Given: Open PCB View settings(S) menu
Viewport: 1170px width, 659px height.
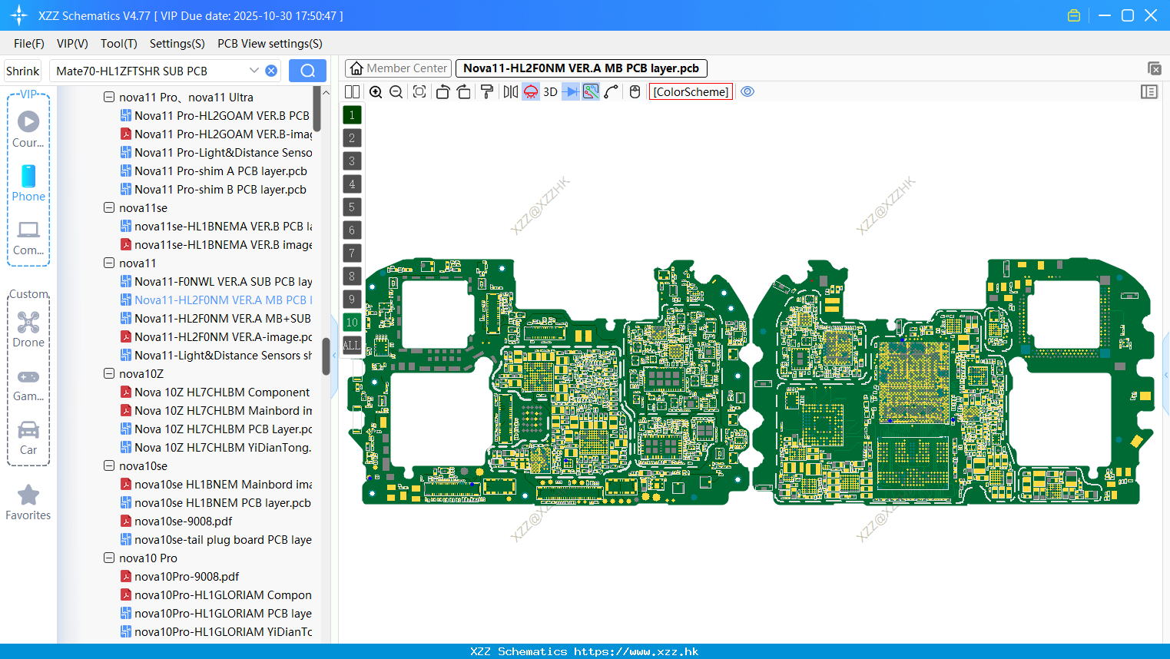Looking at the screenshot, I should click(x=270, y=44).
